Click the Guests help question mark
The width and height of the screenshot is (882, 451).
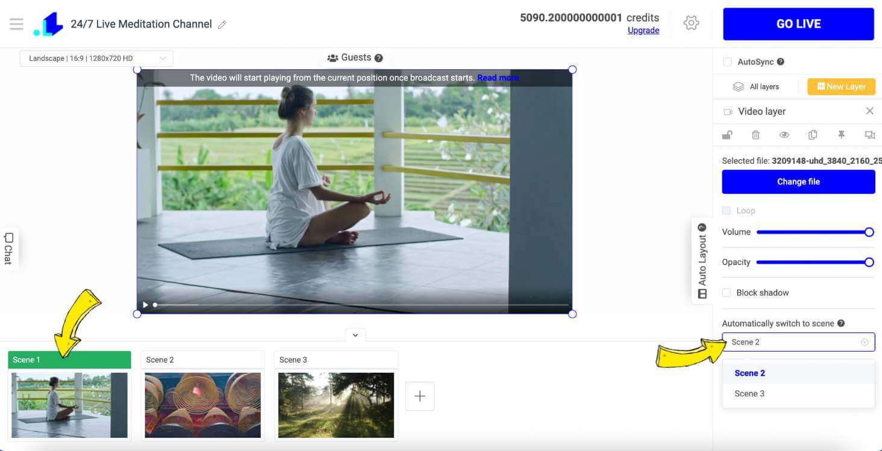tap(378, 58)
